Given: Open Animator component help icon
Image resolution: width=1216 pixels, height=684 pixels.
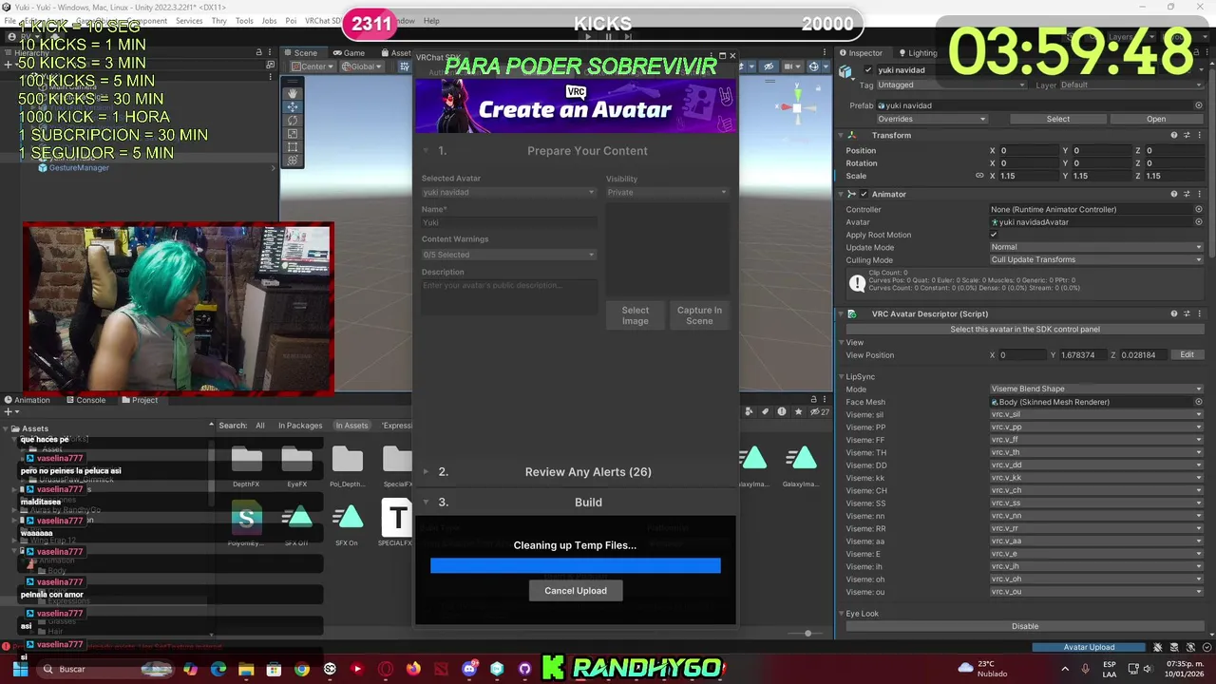Looking at the screenshot, I should (1174, 194).
